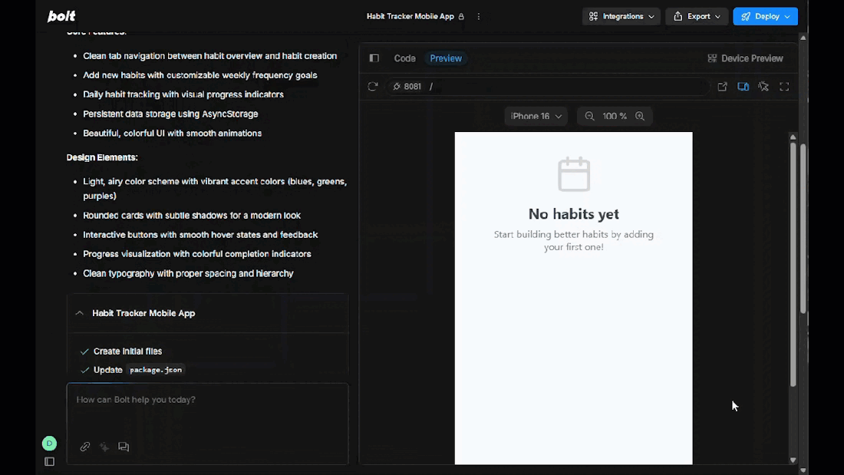844x475 pixels.
Task: Select the Preview tab
Action: coord(446,58)
